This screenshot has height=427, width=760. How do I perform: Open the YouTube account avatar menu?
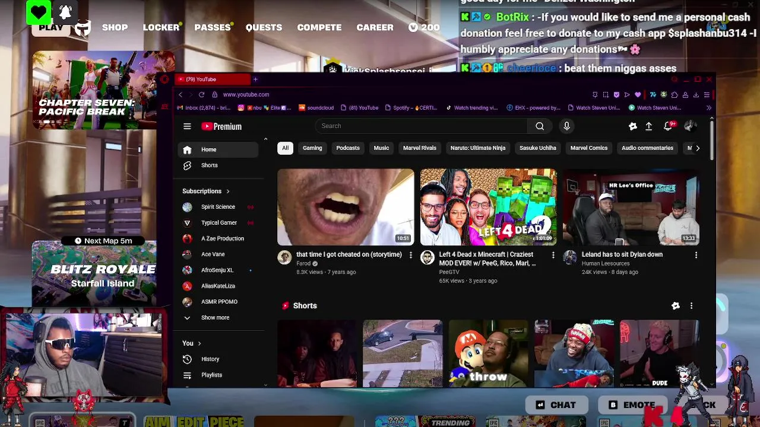[690, 126]
